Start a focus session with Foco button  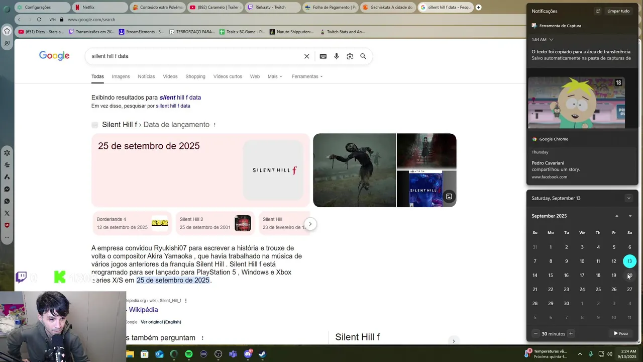coord(621,333)
